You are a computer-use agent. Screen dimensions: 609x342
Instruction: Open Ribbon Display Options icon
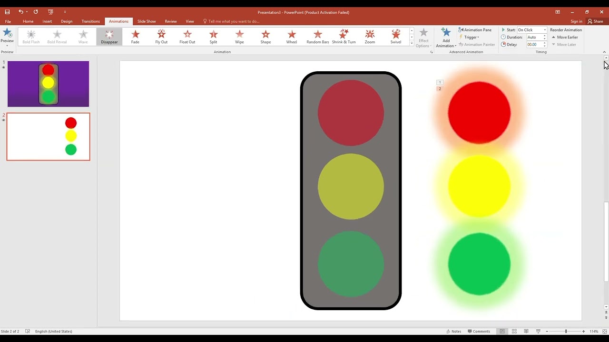click(x=558, y=12)
